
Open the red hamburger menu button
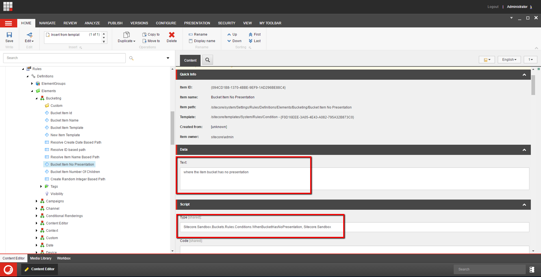pos(8,23)
